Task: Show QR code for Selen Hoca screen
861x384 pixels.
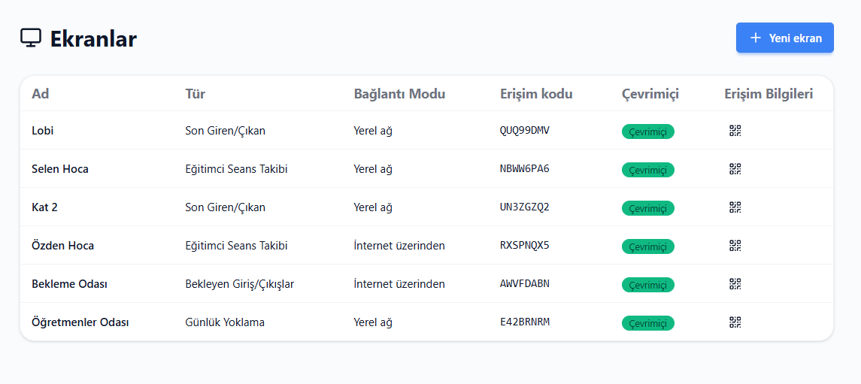Action: (735, 169)
